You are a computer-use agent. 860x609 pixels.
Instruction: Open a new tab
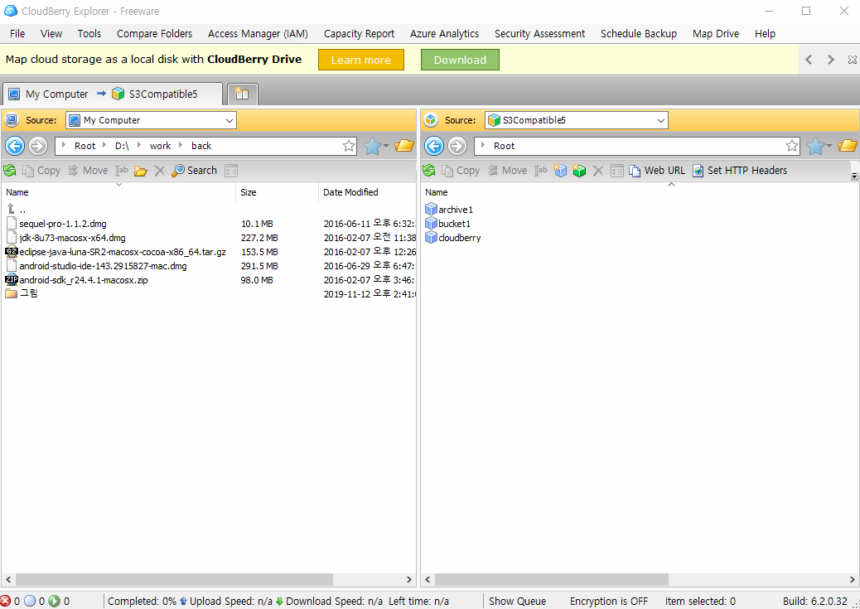[243, 94]
